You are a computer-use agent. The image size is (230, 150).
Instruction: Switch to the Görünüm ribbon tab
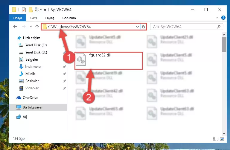click(x=69, y=18)
